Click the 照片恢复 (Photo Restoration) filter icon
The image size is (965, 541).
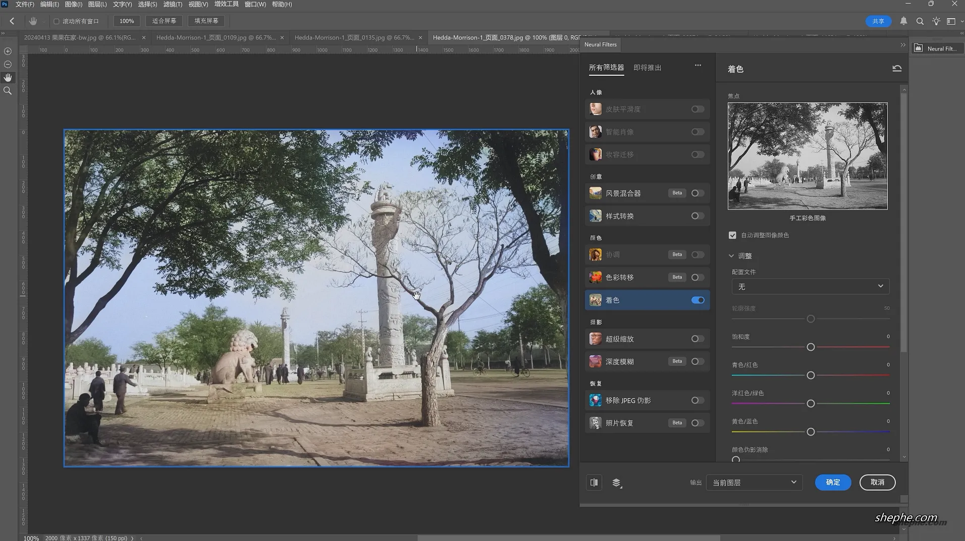point(596,423)
